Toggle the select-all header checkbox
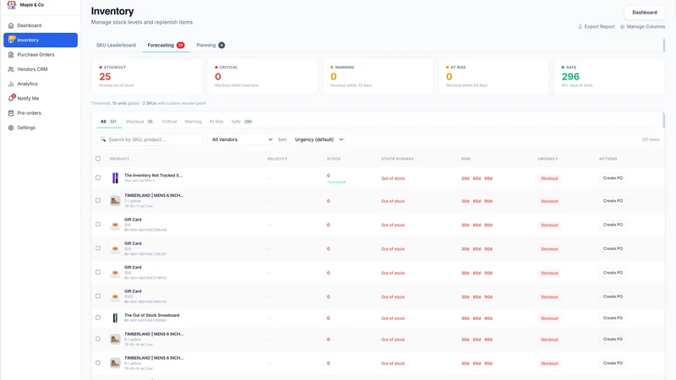The width and height of the screenshot is (676, 380). tap(98, 159)
